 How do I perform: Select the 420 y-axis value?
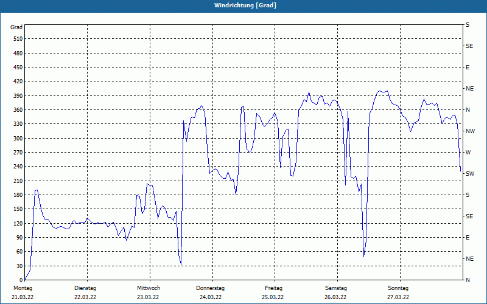(18, 81)
